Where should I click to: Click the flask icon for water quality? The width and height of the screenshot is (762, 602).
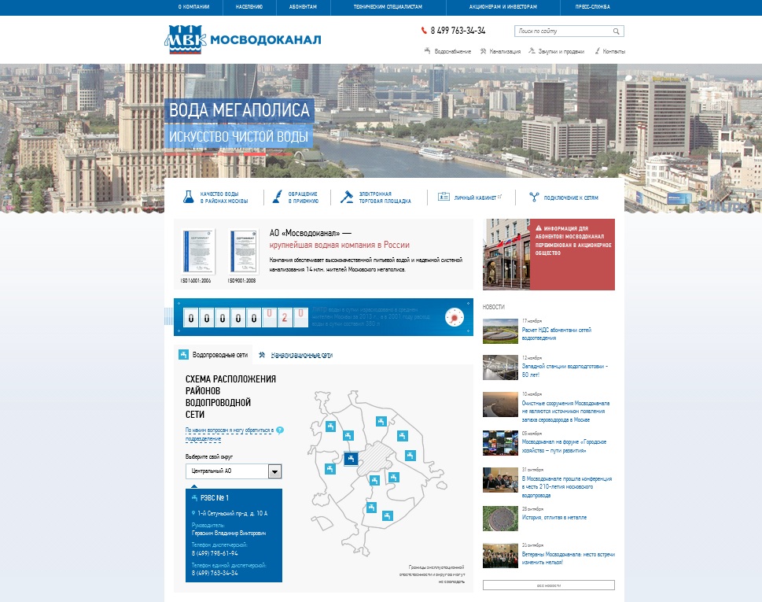click(188, 197)
